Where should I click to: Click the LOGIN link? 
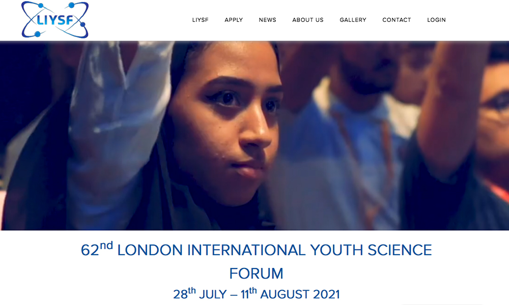pos(436,20)
